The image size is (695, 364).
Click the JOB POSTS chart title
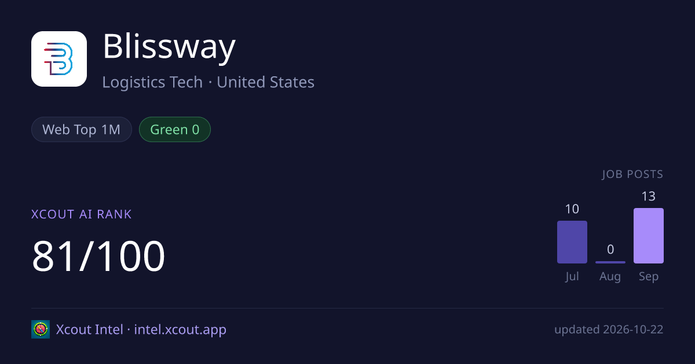632,174
